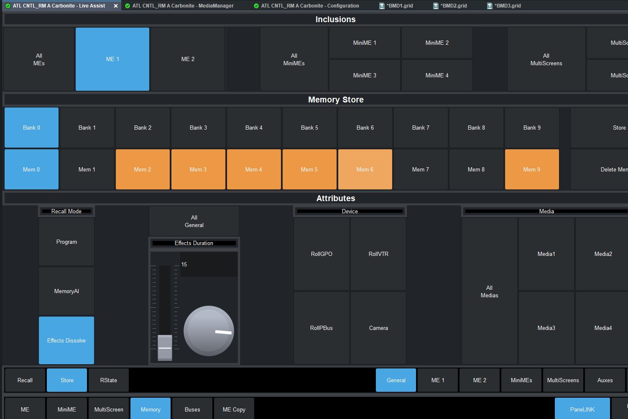
Task: Toggle the RollVTR device attribute
Action: (x=378, y=254)
